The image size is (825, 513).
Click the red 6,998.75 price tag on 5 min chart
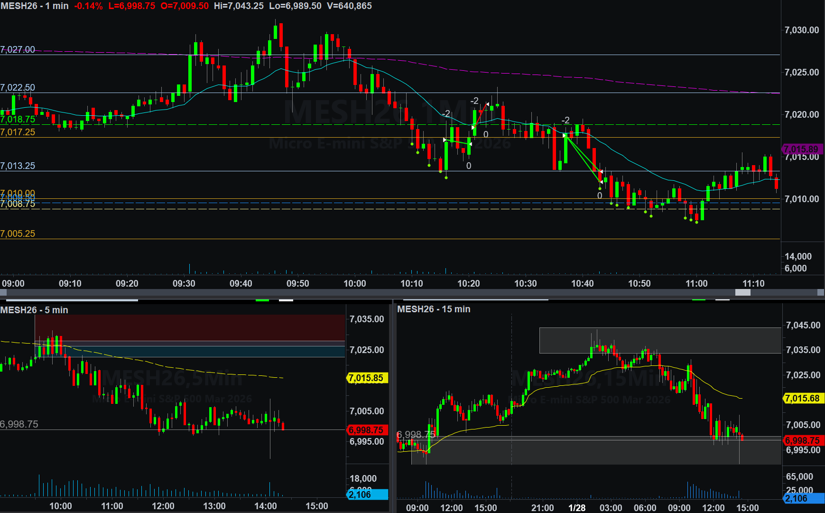(367, 430)
